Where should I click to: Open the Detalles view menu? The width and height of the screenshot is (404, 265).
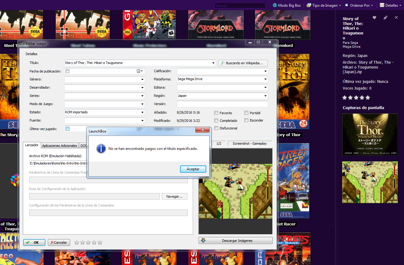[391, 5]
